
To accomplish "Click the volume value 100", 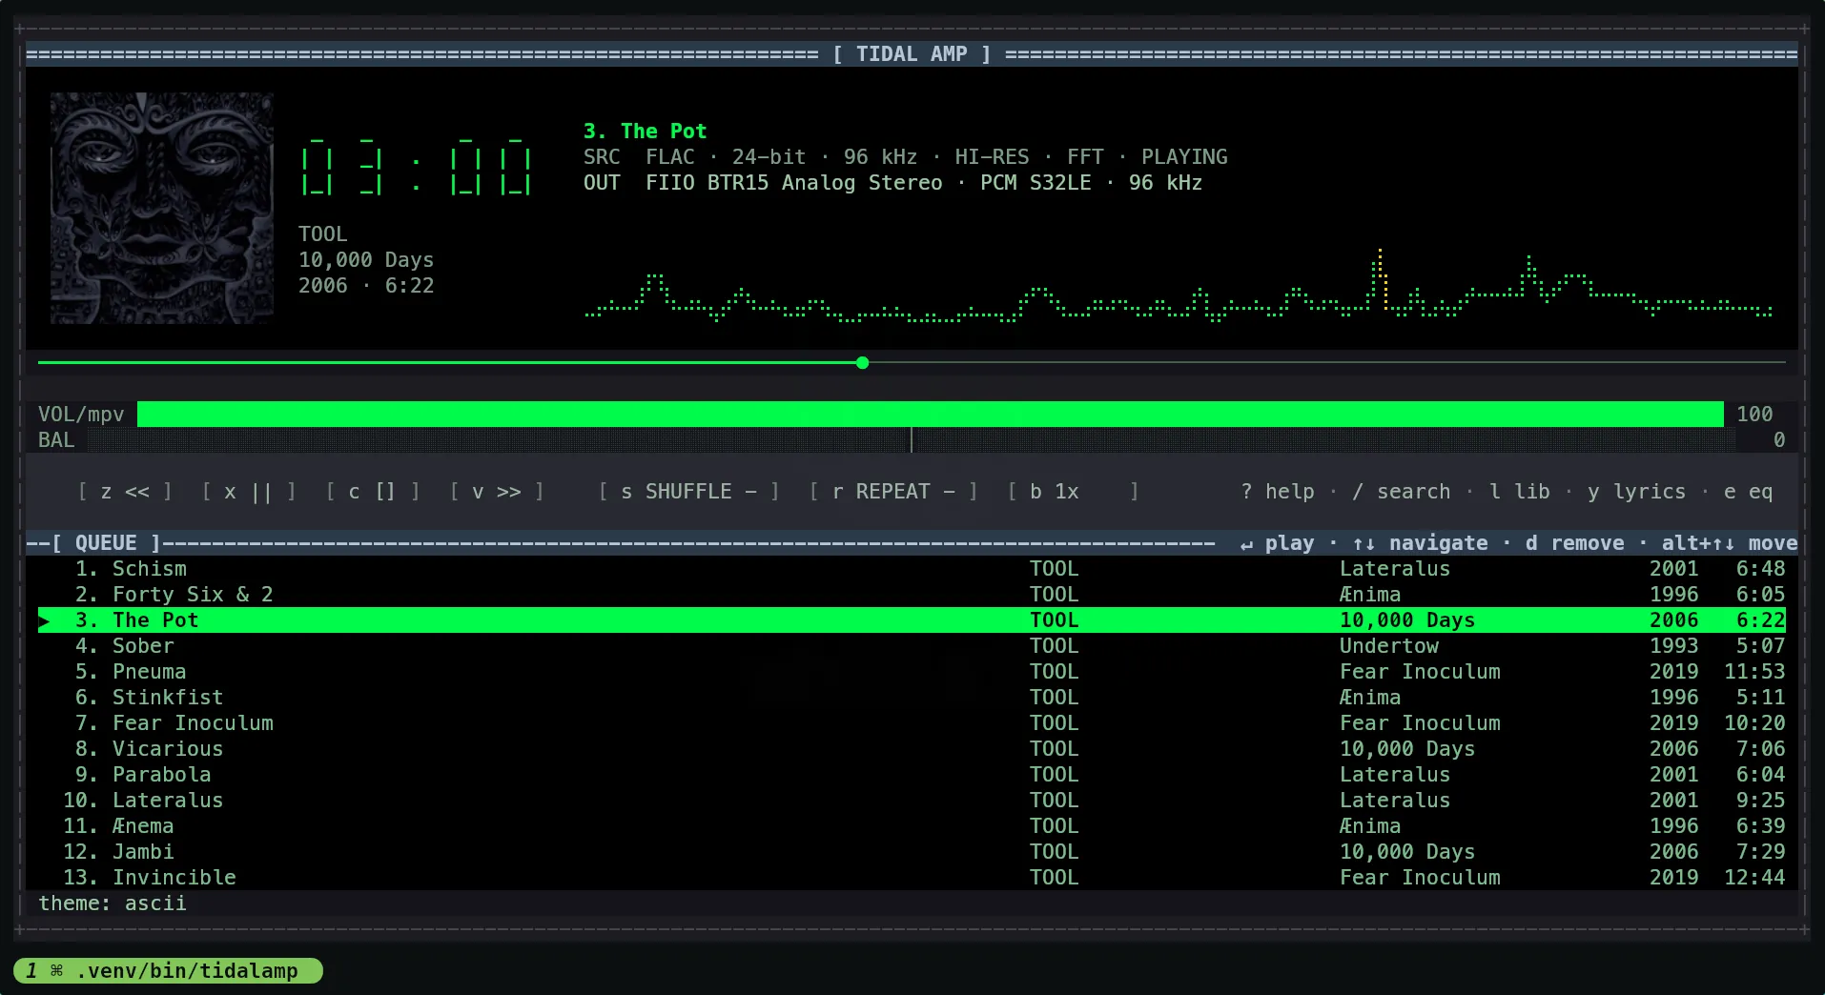I will 1754,414.
